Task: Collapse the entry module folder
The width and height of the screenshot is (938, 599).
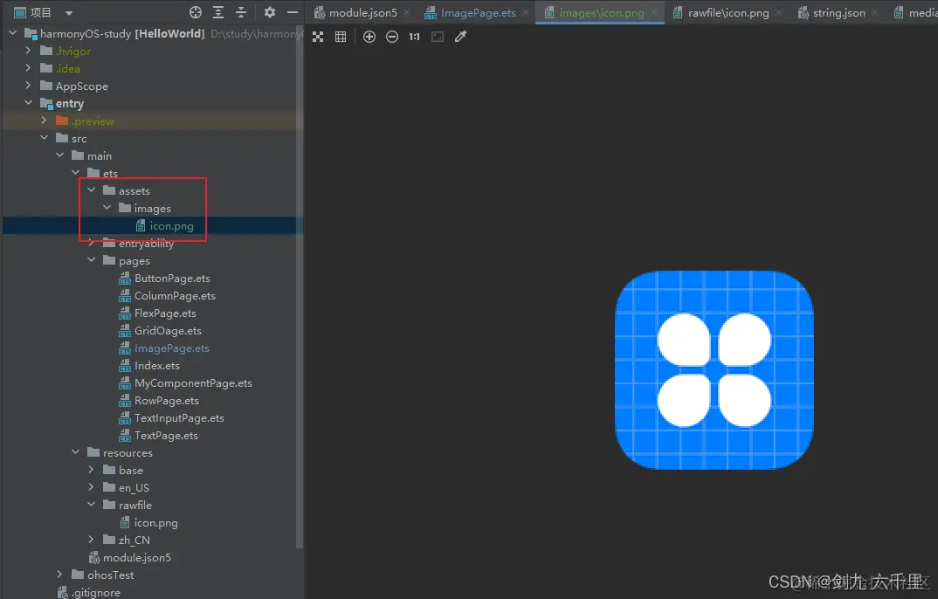Action: 28,103
